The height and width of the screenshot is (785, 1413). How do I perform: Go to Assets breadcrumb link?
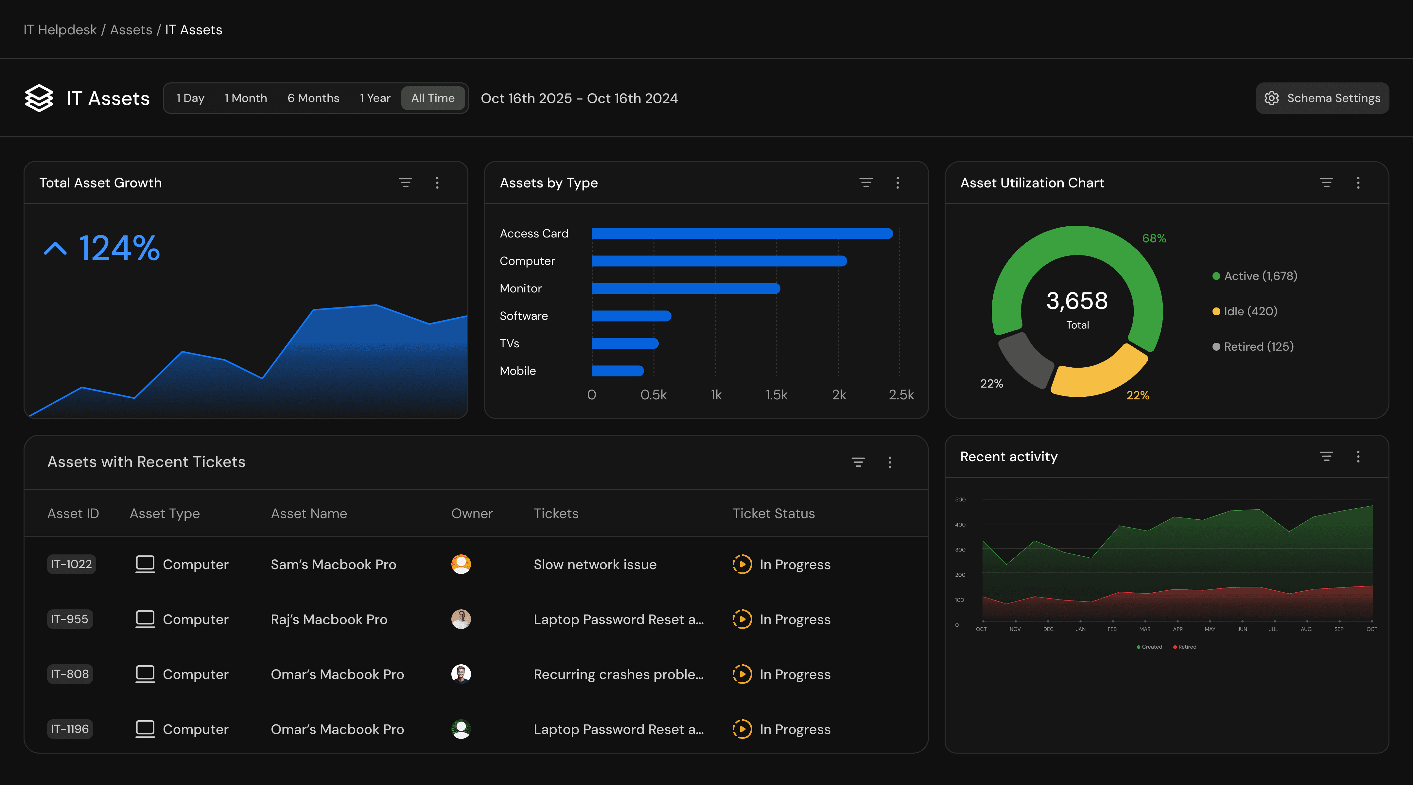coord(131,30)
